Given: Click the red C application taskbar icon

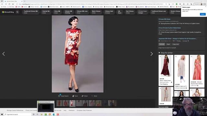Looking at the screenshot, I should point(58,114).
